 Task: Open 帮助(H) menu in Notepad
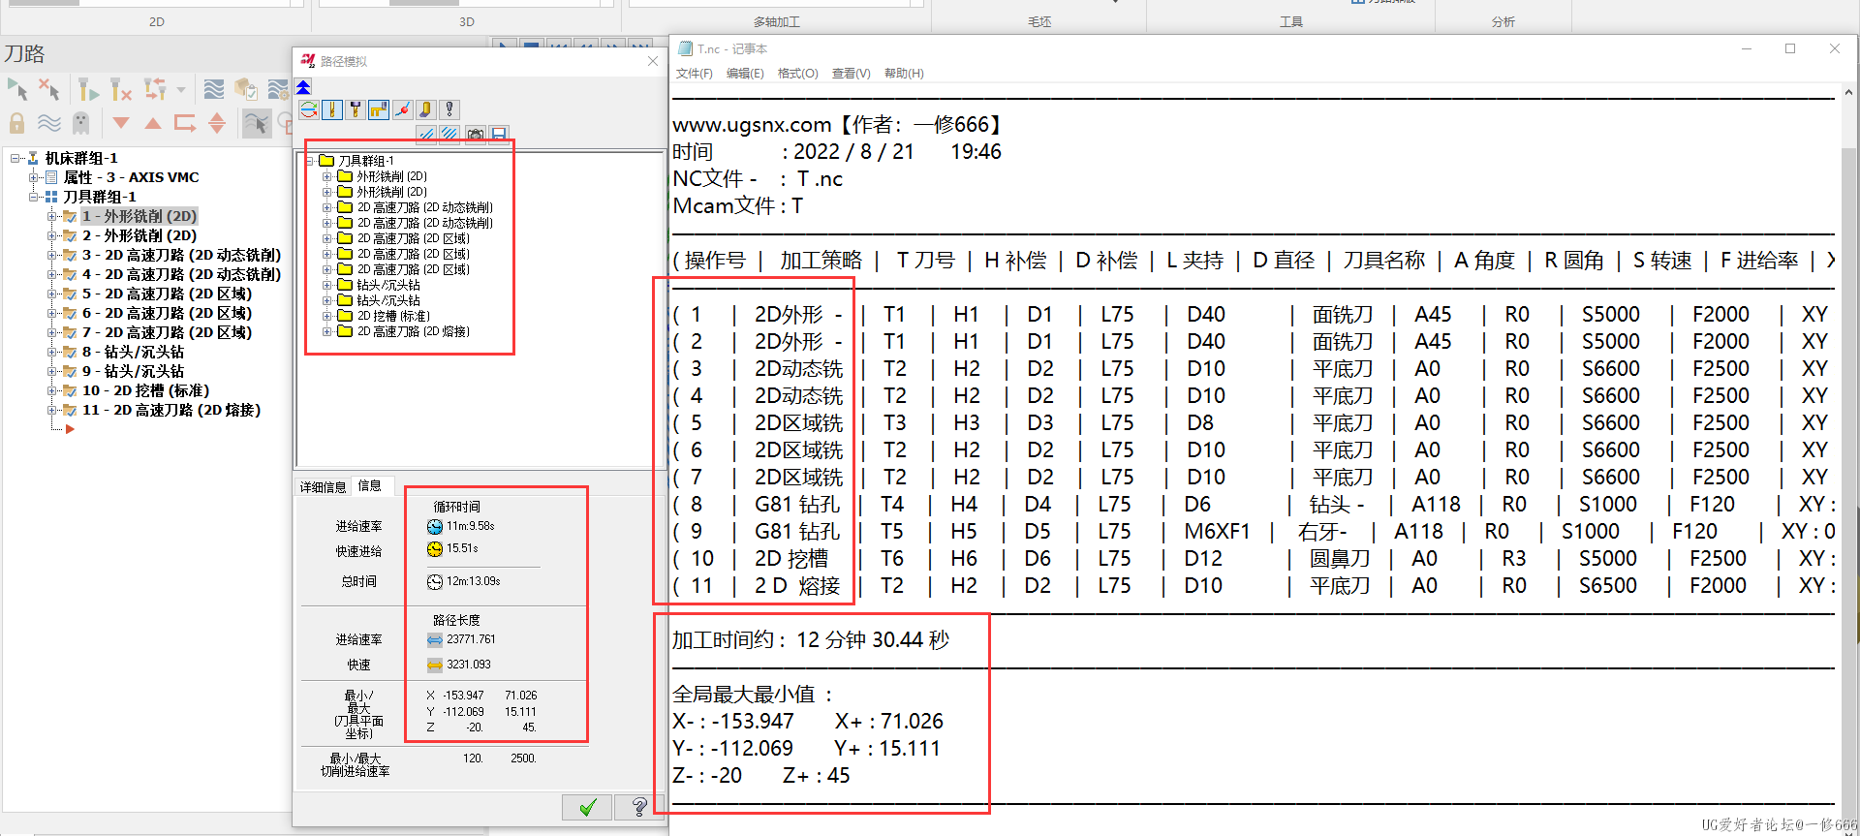[904, 74]
